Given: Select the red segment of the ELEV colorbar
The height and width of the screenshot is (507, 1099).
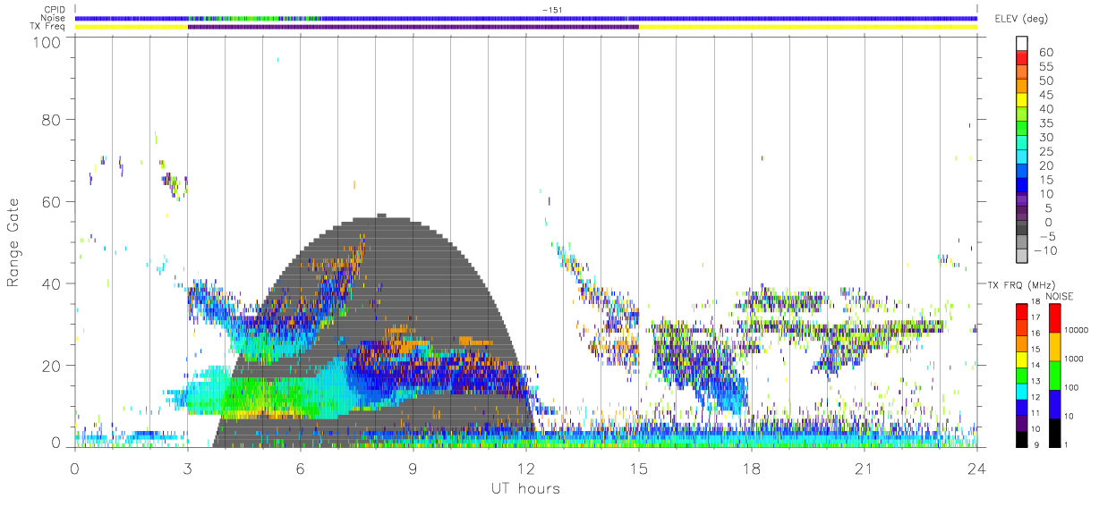Looking at the screenshot, I should click(1021, 58).
